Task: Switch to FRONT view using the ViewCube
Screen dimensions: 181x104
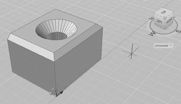Action: click(x=169, y=21)
